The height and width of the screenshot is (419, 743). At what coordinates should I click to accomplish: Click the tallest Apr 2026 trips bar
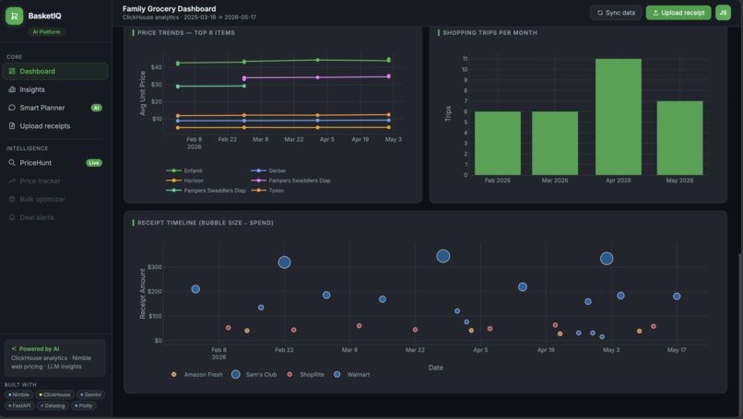pos(619,117)
